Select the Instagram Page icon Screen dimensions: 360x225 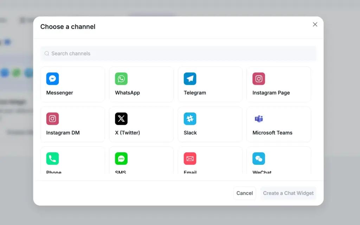[259, 79]
